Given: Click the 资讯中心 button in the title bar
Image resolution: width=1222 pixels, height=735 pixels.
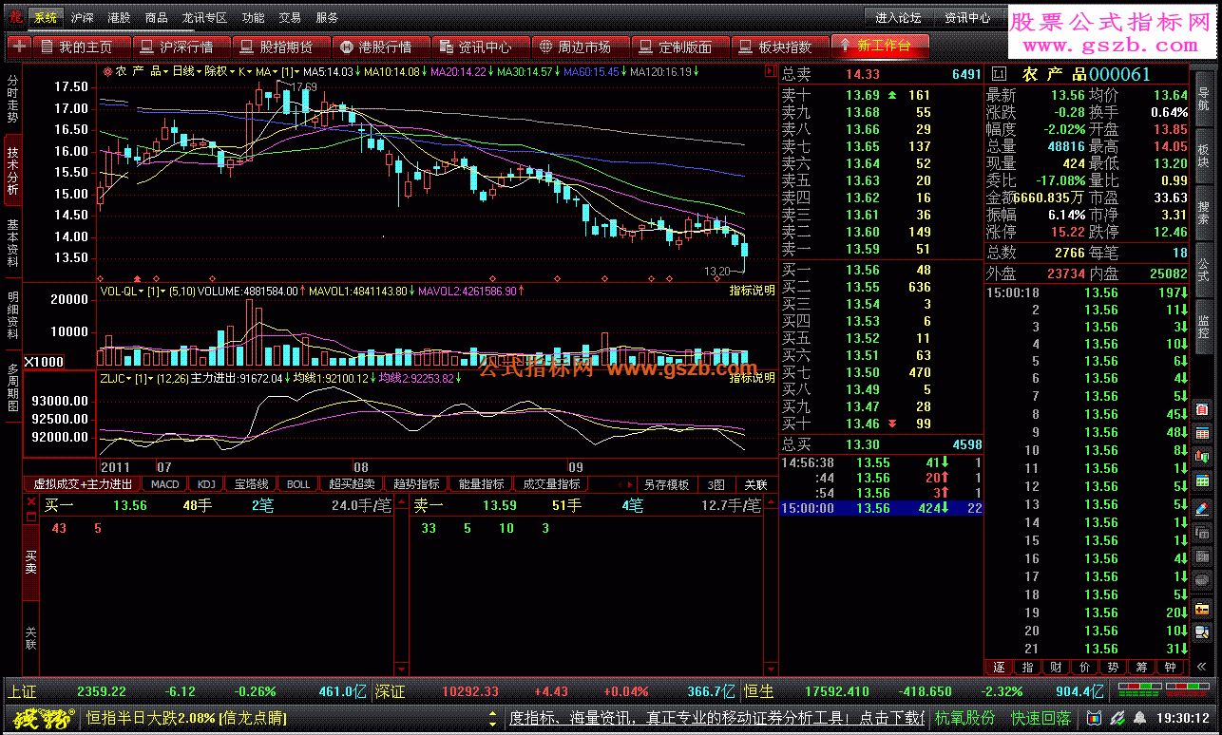Looking at the screenshot, I should click(967, 17).
